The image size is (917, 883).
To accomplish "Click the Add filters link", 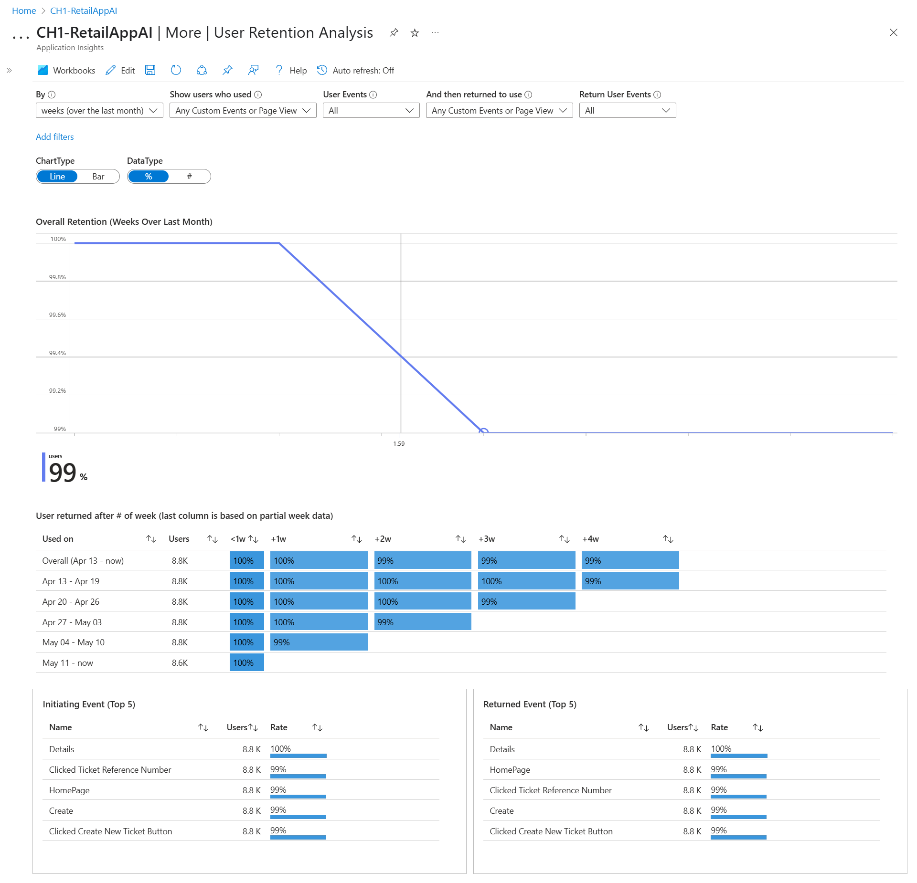I will (55, 137).
